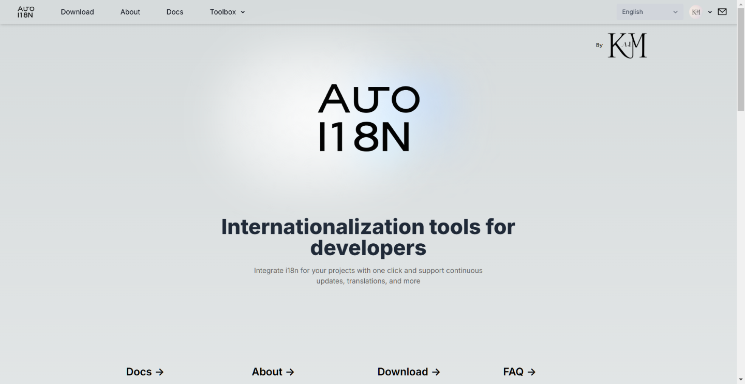Open the Download link at the bottom

[x=403, y=372]
